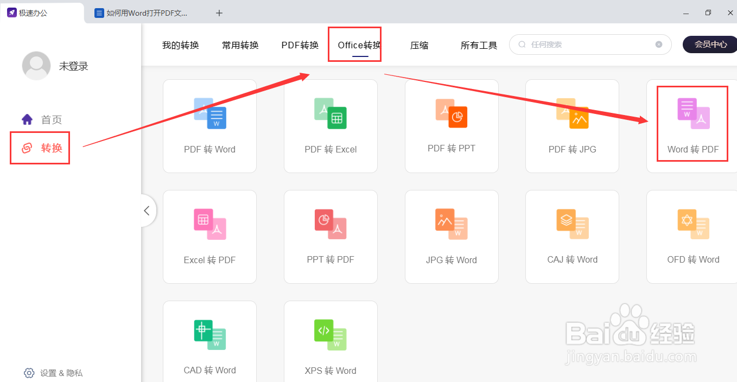
Task: Minimize the 极速办公 window
Action: pyautogui.click(x=687, y=13)
